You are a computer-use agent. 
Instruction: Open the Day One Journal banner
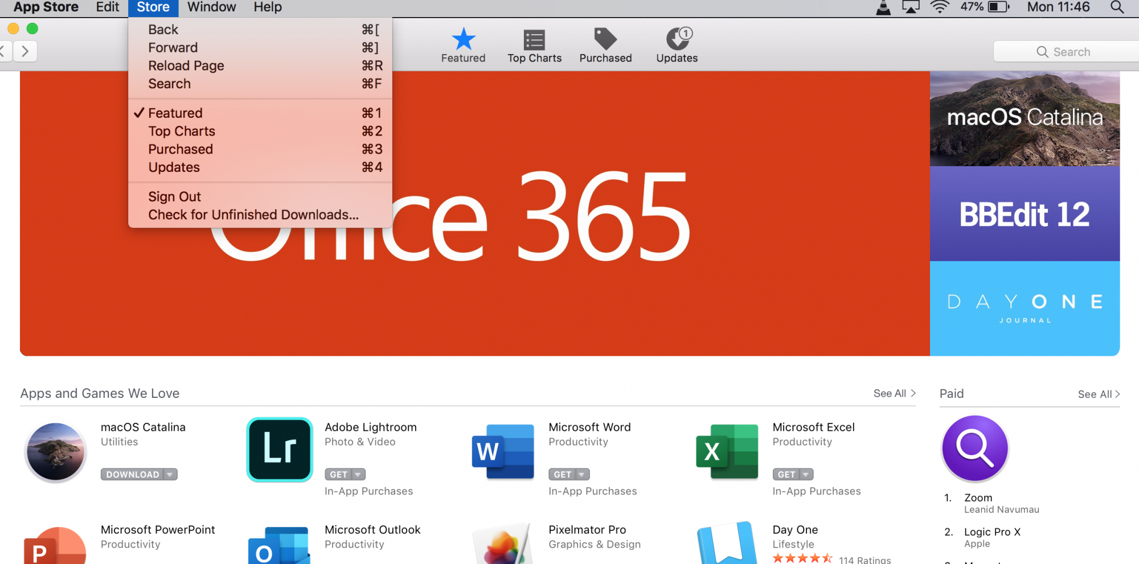(x=1025, y=308)
